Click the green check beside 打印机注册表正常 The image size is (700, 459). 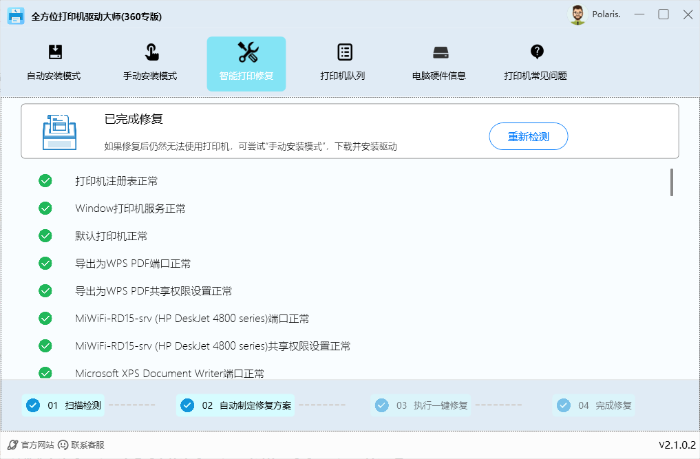pos(45,181)
